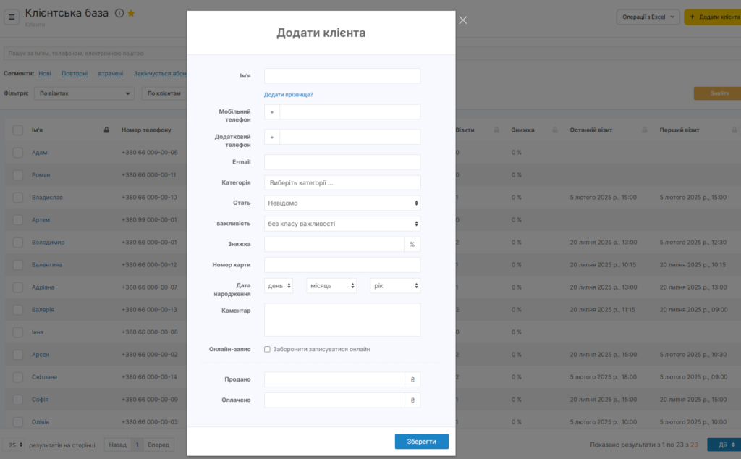Screen dimensions: 741x459
Task: Open the hamburger sidebar menu
Action: pyautogui.click(x=12, y=17)
